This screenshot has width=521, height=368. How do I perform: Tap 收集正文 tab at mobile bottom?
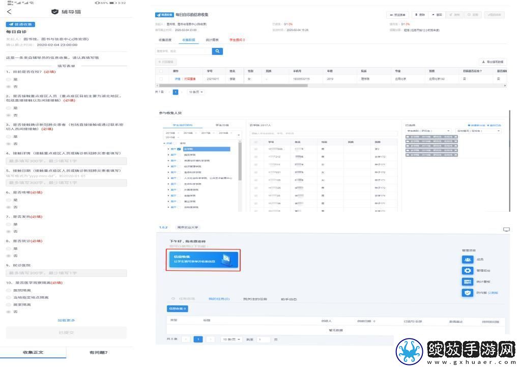(x=33, y=352)
